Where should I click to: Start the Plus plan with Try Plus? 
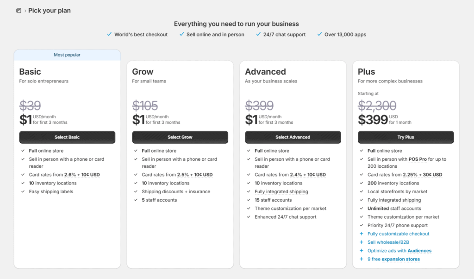pos(406,137)
